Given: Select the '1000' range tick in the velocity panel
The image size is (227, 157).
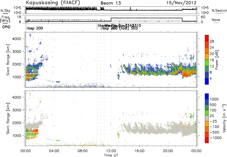Looking at the screenshot, I should point(17,135).
